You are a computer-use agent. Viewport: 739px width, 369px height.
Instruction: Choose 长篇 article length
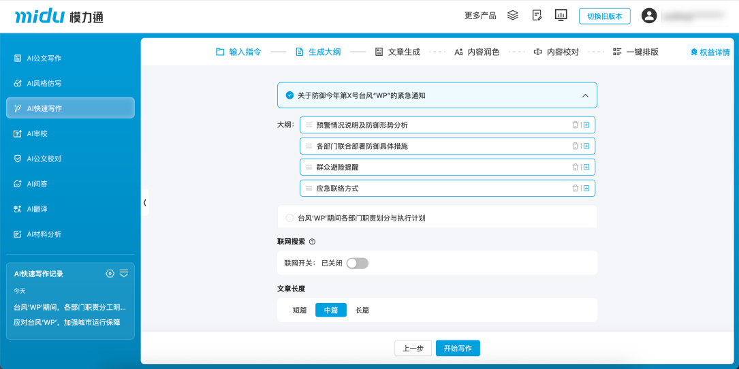click(x=362, y=310)
